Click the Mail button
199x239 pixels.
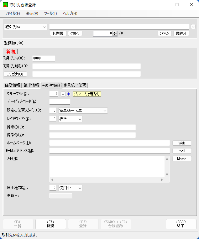[182, 151]
